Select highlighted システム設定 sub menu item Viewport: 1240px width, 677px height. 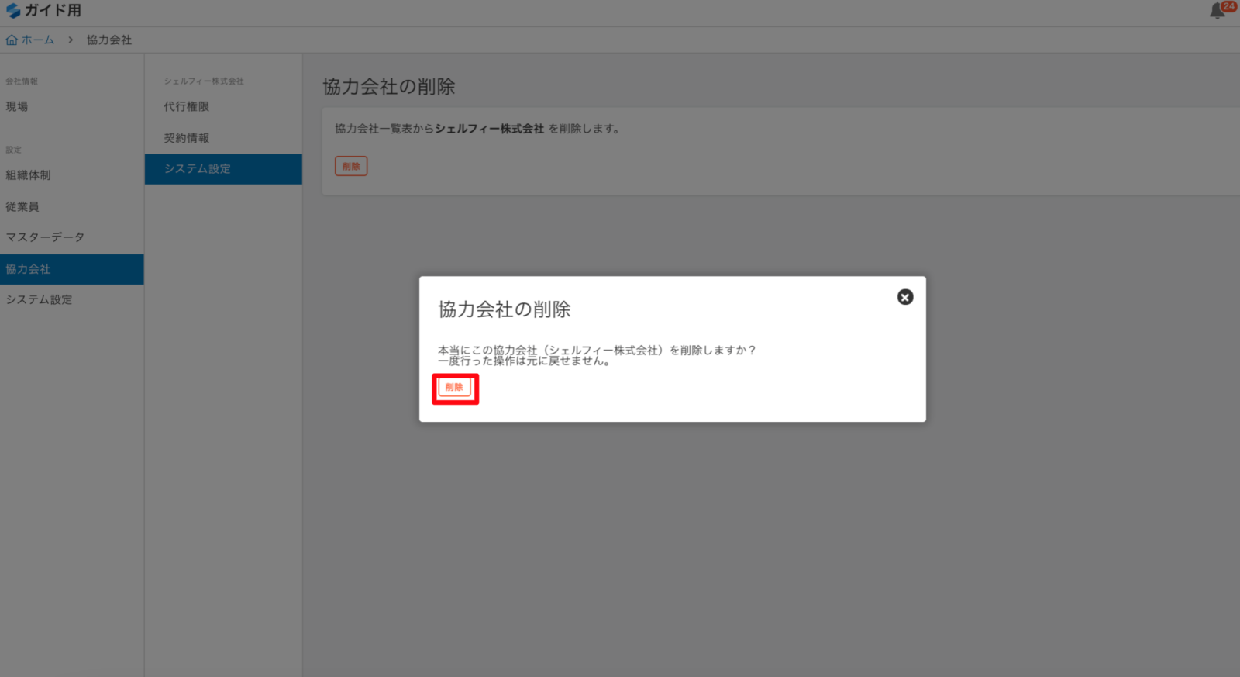tap(223, 169)
